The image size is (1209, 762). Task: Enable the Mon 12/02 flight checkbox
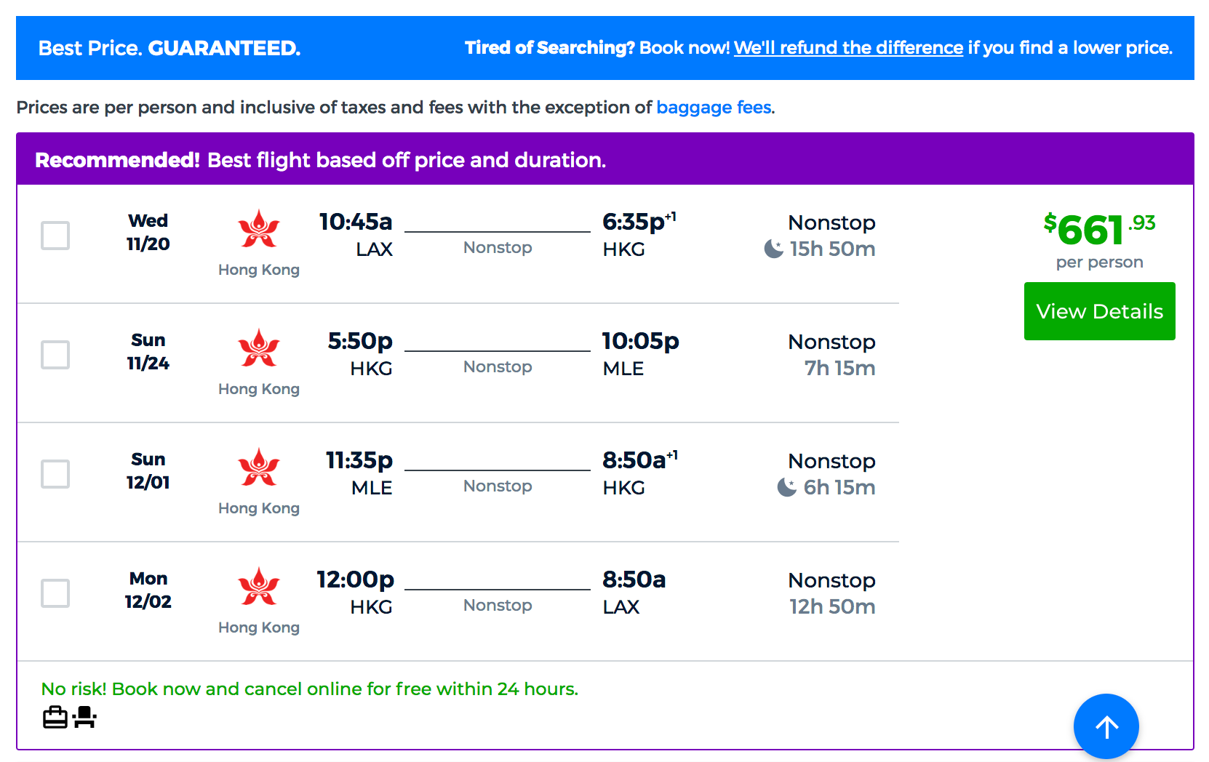point(55,593)
